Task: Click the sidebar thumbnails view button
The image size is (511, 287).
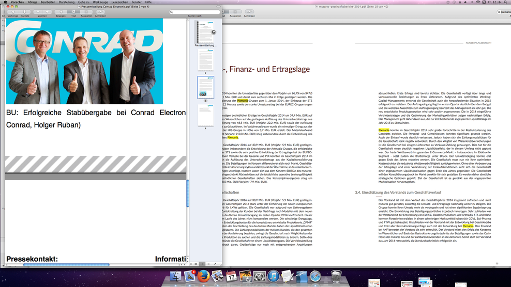Action: (202, 264)
